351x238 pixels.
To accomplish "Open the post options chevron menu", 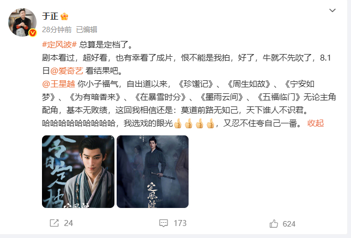I will pos(332,10).
